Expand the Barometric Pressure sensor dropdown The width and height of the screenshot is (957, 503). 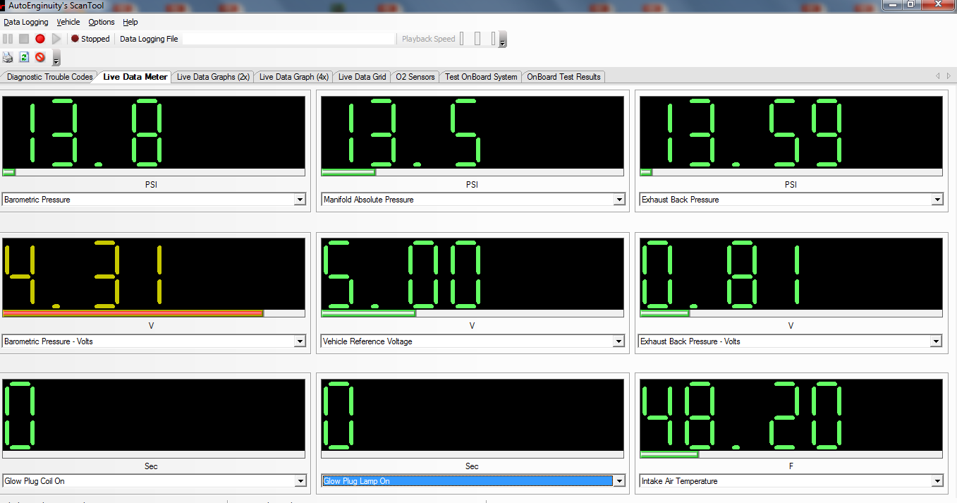(x=300, y=200)
